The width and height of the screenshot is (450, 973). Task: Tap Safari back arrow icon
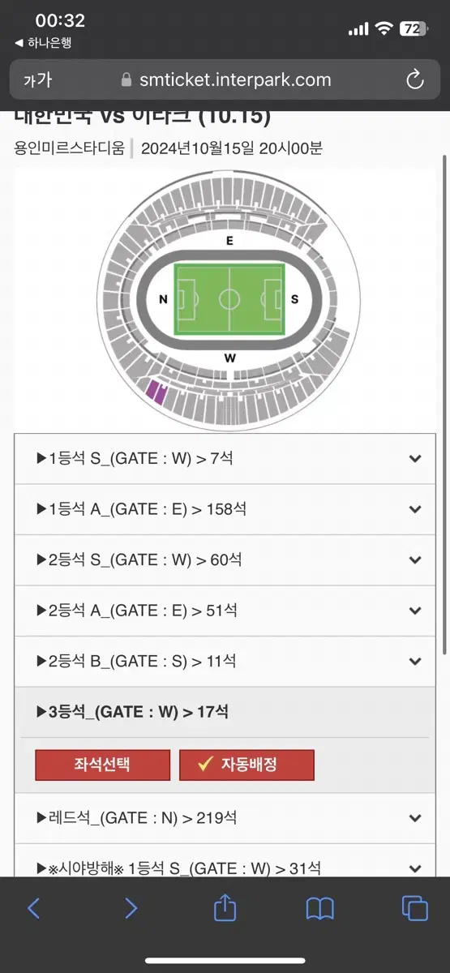33,908
